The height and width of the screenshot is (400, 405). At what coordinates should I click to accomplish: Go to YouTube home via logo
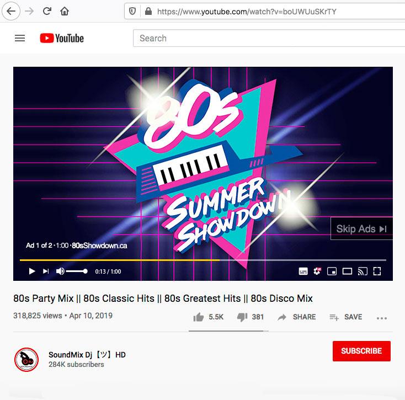(62, 38)
